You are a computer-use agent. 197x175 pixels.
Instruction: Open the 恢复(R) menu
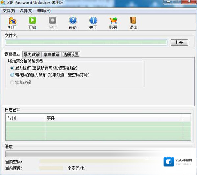26,11
